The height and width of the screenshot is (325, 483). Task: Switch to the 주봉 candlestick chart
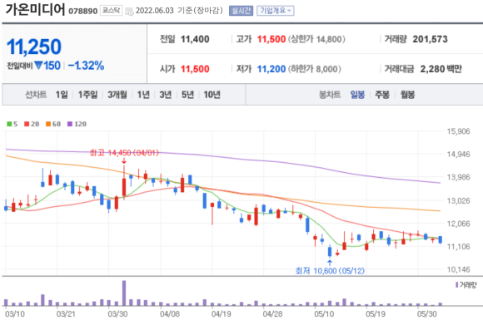pyautogui.click(x=382, y=95)
